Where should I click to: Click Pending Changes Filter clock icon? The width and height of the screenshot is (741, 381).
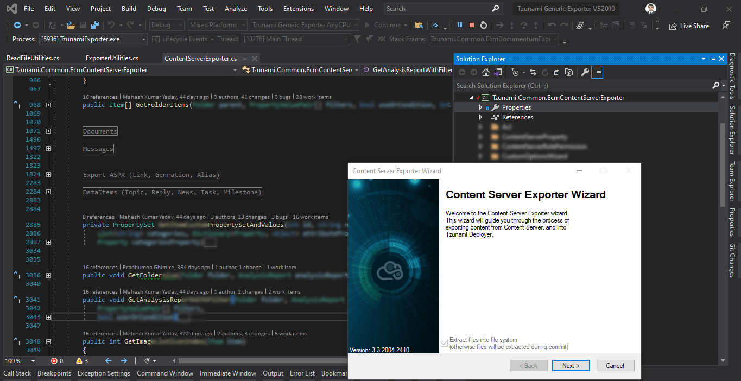(x=515, y=72)
